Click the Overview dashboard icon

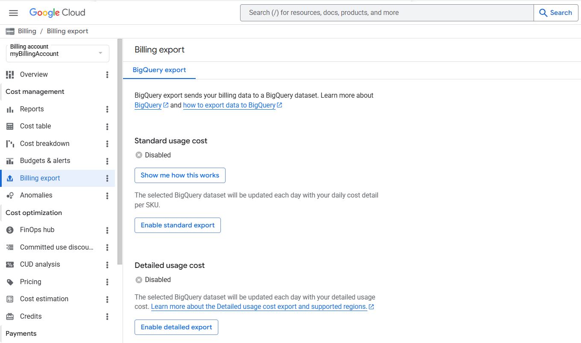point(10,75)
